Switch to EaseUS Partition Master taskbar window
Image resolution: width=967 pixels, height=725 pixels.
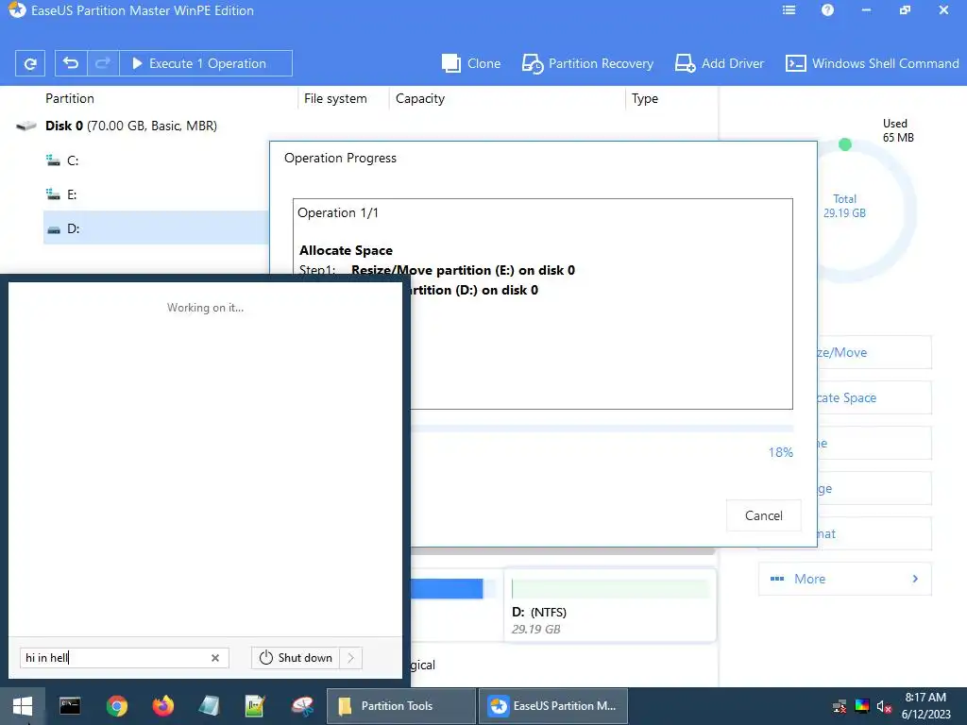553,706
